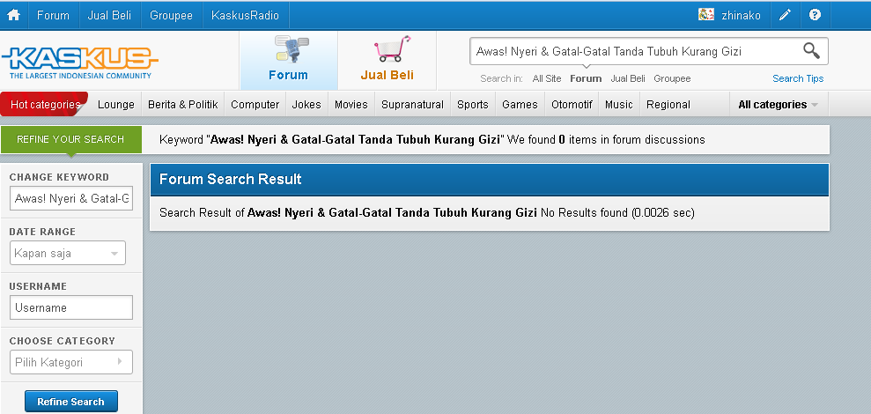This screenshot has width=871, height=414.
Task: Expand the Pilih Kategori category chooser
Action: pyautogui.click(x=71, y=362)
